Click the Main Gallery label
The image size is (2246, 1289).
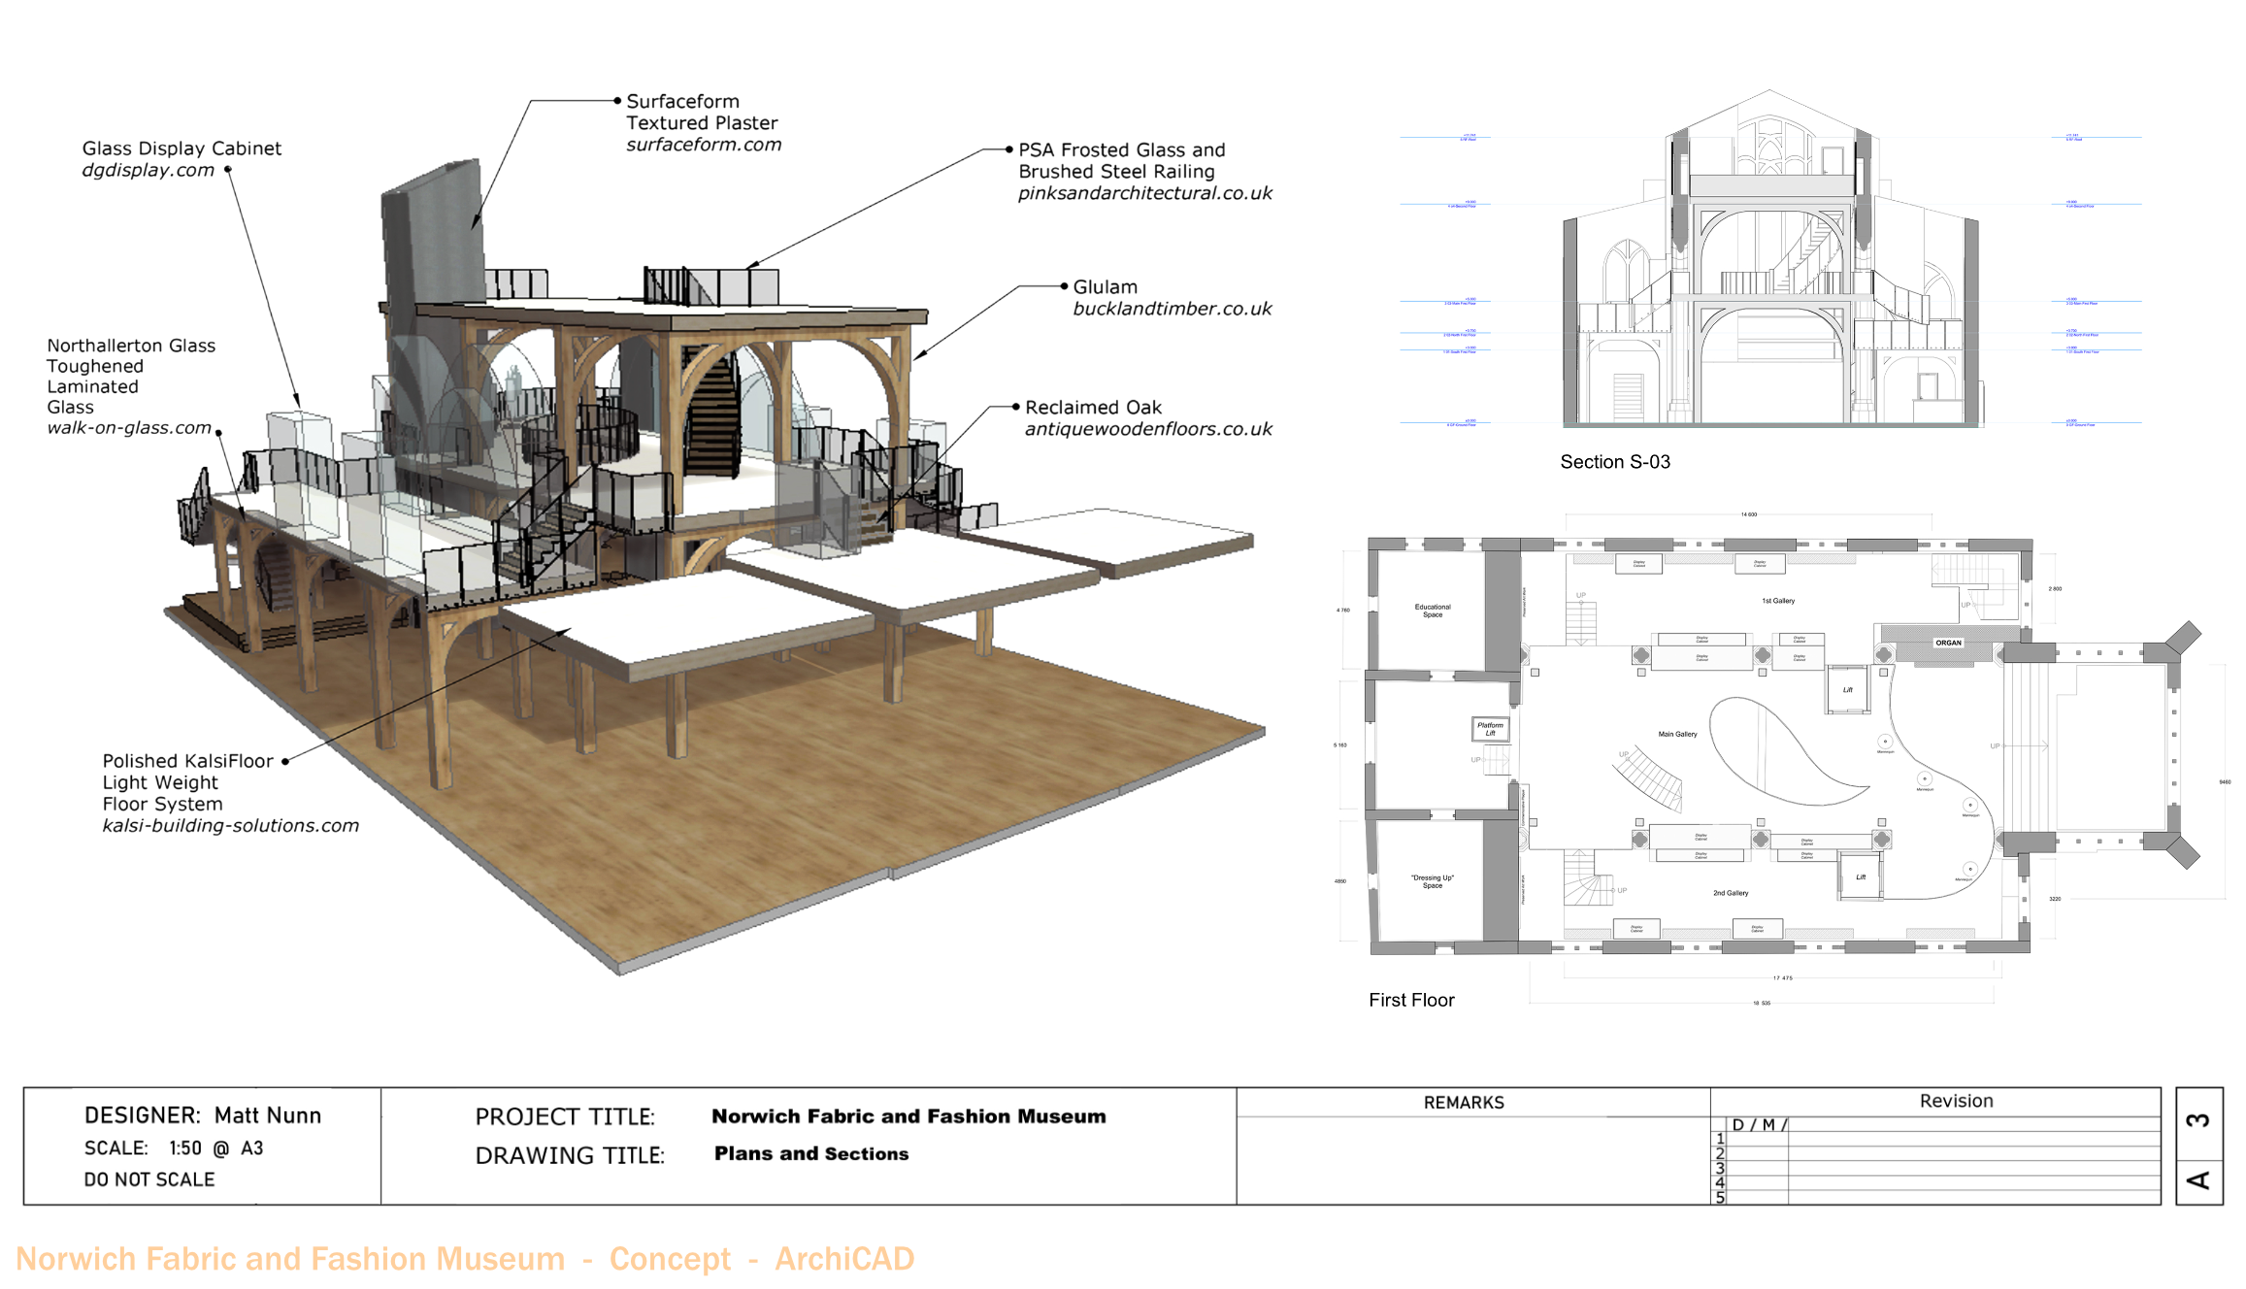(x=1676, y=735)
